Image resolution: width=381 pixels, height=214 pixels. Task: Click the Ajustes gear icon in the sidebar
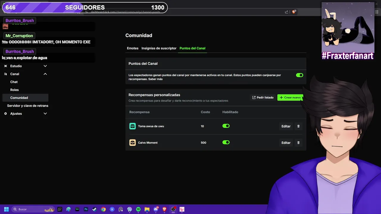tap(5, 114)
